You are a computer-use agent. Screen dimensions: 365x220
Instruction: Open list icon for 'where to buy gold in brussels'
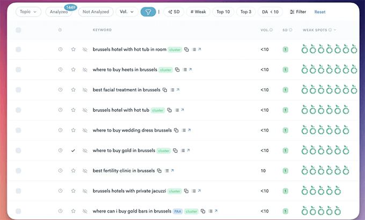(183, 150)
